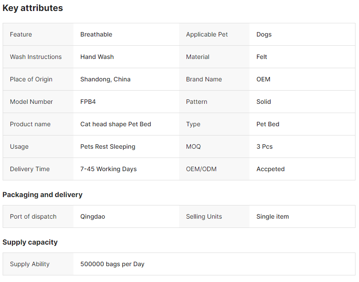Select the 7-45 Working Days value

[x=108, y=169]
